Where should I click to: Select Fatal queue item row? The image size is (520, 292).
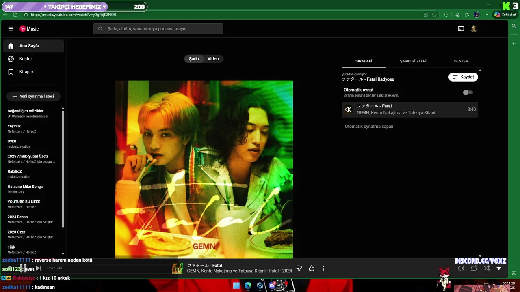coord(409,109)
